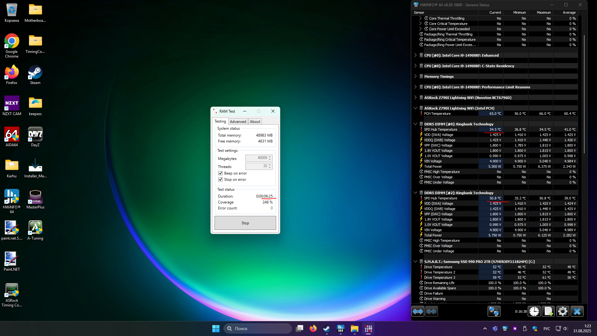Click RAM Test icon in taskbar
The width and height of the screenshot is (597, 336).
tap(368, 329)
